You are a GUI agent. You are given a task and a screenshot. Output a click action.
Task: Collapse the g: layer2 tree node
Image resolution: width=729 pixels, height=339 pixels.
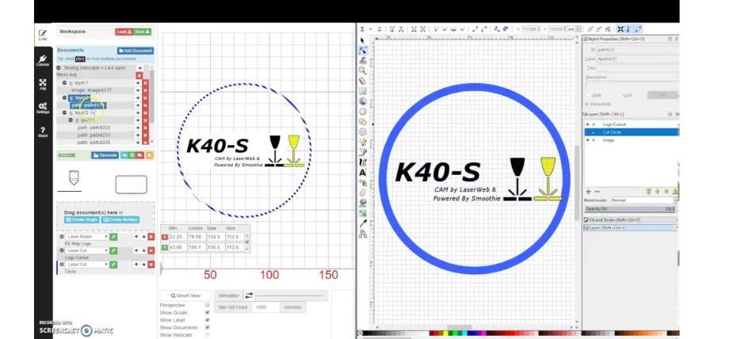click(65, 97)
